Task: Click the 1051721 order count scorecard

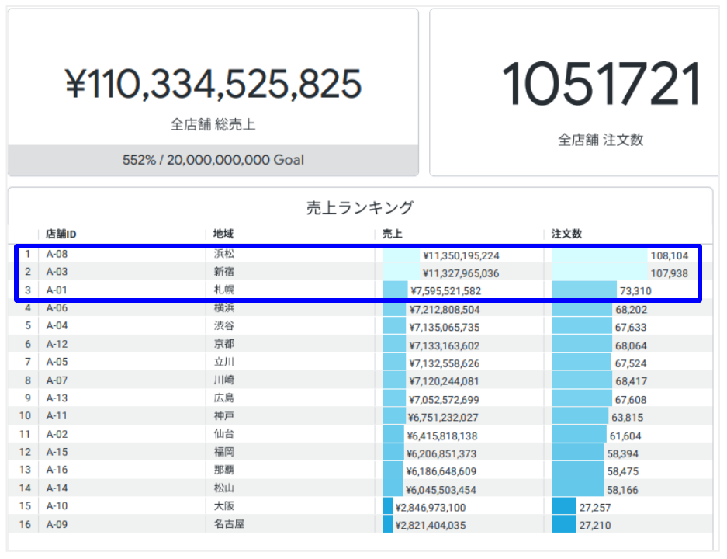Action: 601,84
